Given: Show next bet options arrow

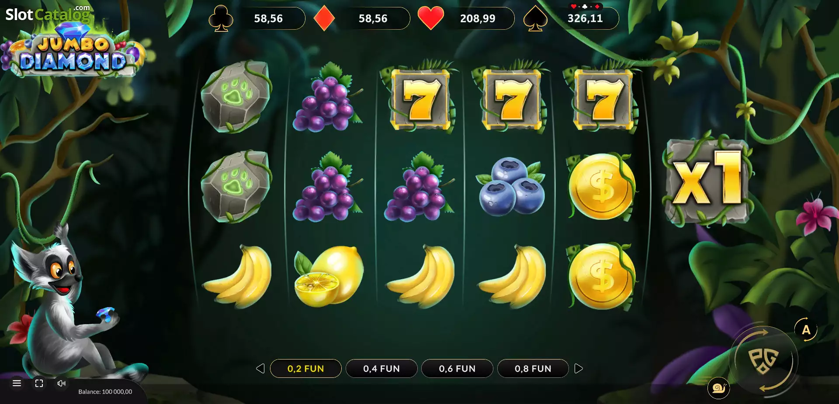Looking at the screenshot, I should [x=579, y=369].
